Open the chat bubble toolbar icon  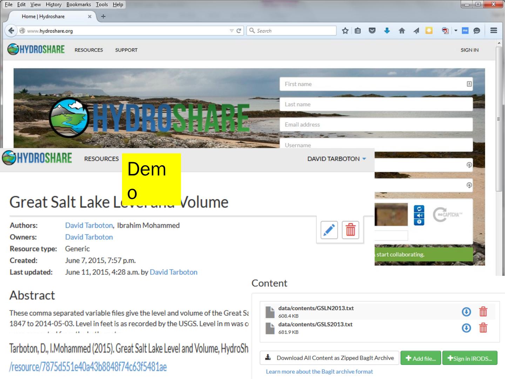(x=477, y=31)
